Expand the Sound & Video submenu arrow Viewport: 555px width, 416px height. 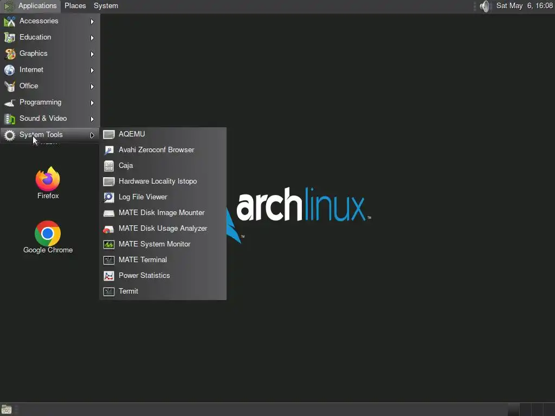92,119
